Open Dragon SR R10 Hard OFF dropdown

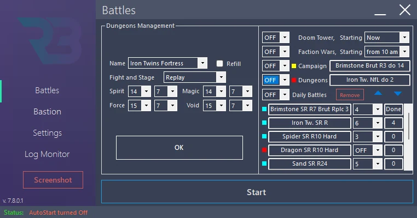point(368,150)
